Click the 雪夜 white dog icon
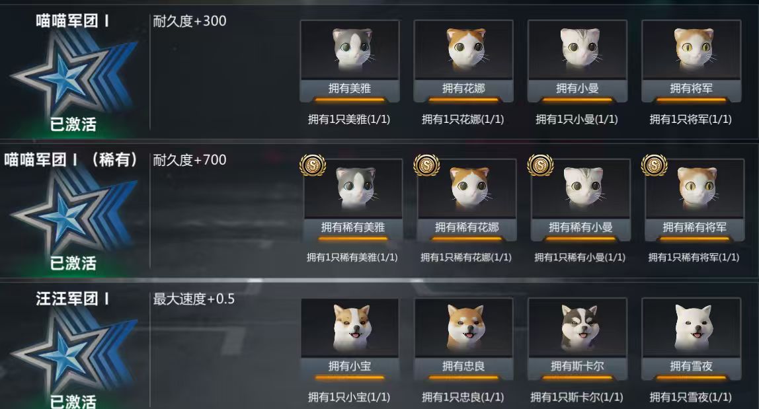The image size is (759, 409). point(693,328)
